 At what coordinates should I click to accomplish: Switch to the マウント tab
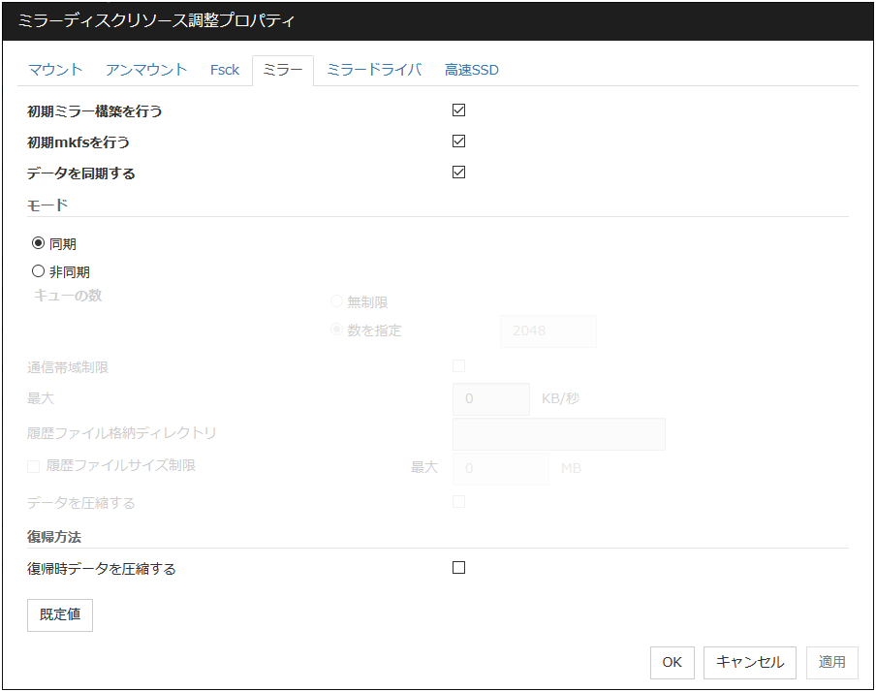tap(55, 70)
